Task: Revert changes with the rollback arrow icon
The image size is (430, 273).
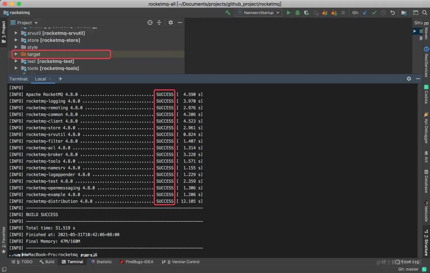Action: [x=393, y=13]
